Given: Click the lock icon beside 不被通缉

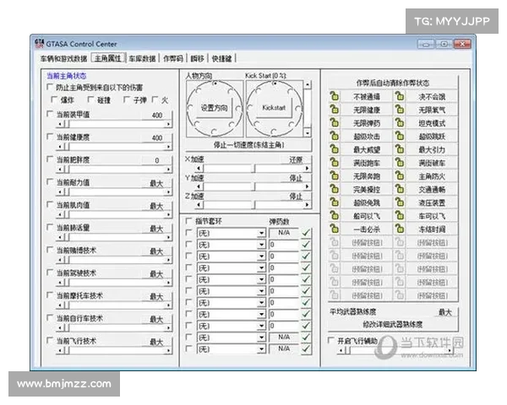Looking at the screenshot, I should coord(335,97).
